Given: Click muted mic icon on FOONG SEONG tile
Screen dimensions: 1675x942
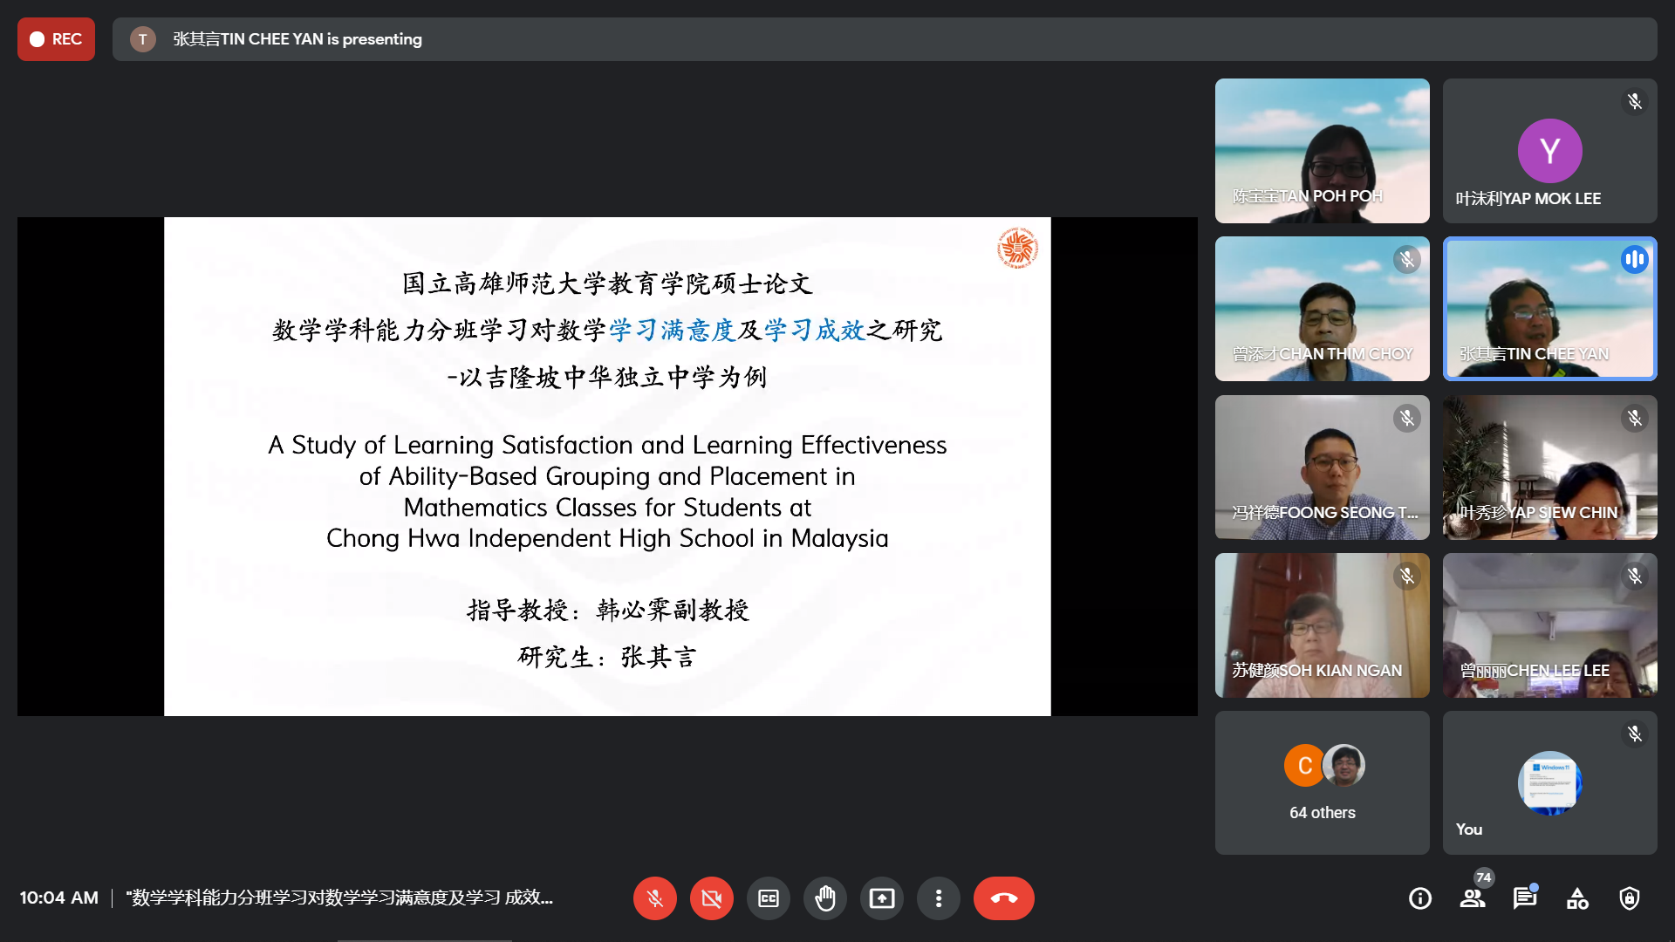Looking at the screenshot, I should tap(1406, 419).
